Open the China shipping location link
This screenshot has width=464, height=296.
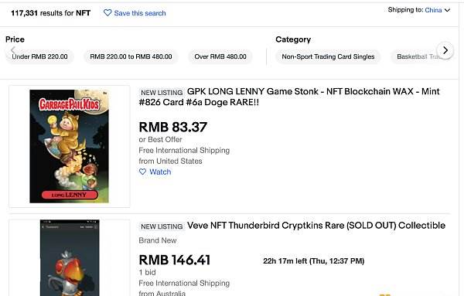433,10
